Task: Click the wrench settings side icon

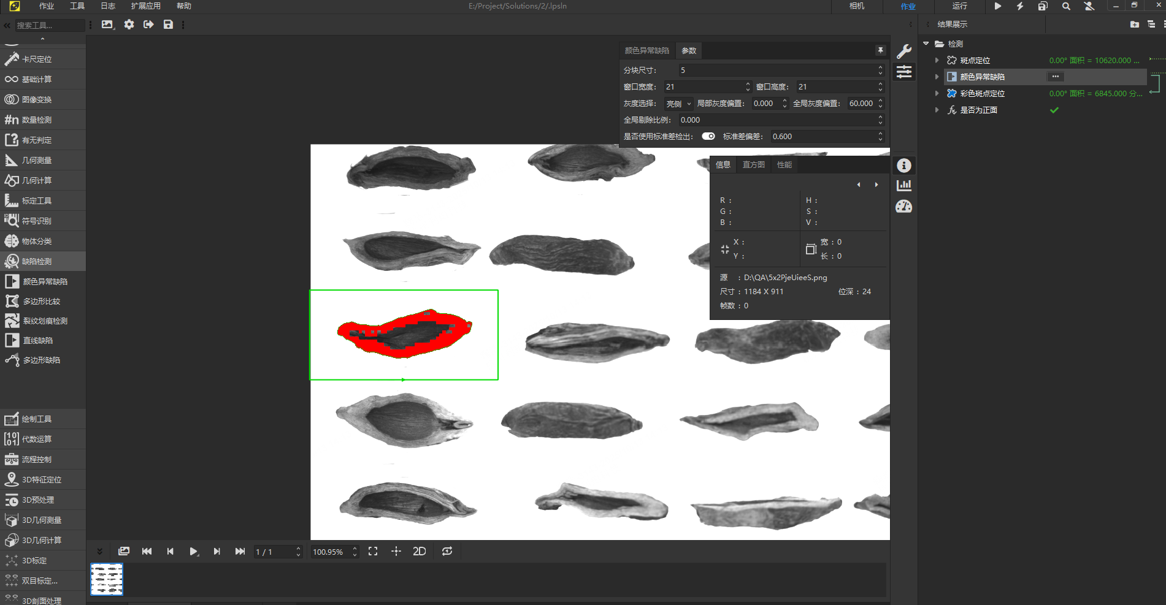Action: [x=903, y=51]
